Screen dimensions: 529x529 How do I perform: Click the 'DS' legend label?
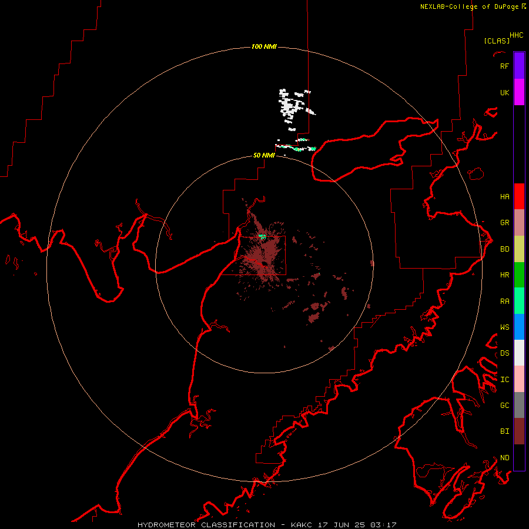point(504,353)
